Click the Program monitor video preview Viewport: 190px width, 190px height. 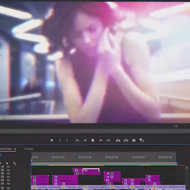[95, 62]
